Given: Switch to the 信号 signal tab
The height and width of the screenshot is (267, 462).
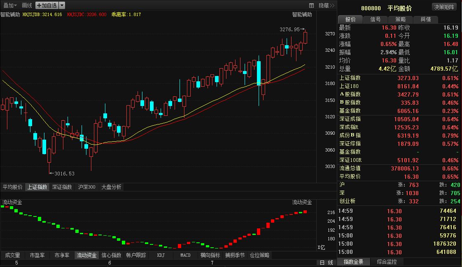Looking at the screenshot, I should click(376, 19).
